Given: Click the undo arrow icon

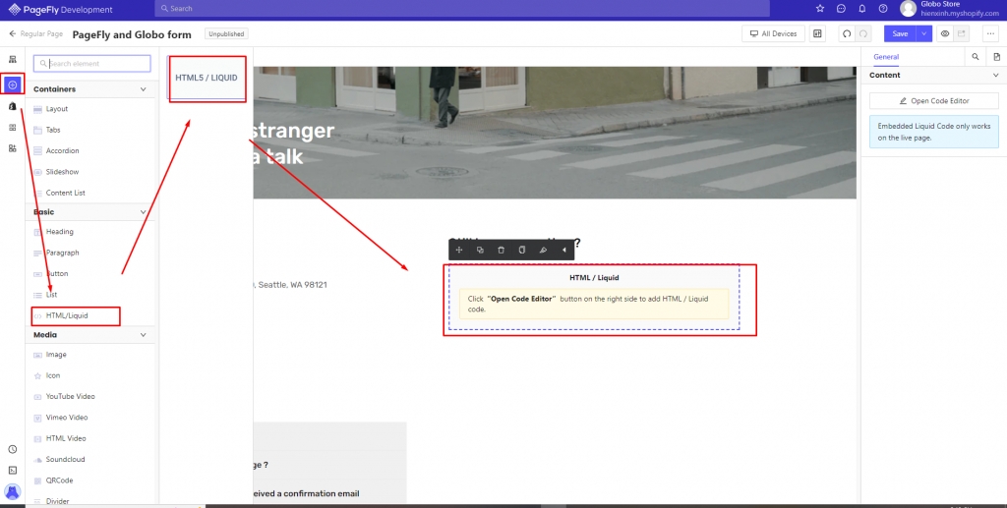Looking at the screenshot, I should [x=846, y=33].
